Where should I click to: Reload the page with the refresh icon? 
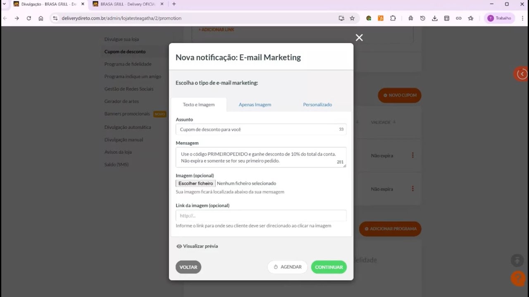click(x=29, y=18)
